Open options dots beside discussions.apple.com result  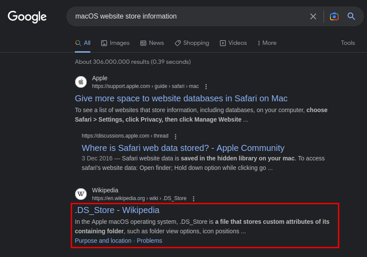click(176, 136)
